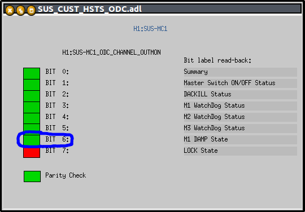Click the 'BIT 3:' label
This screenshot has height=212, width=305.
point(57,105)
